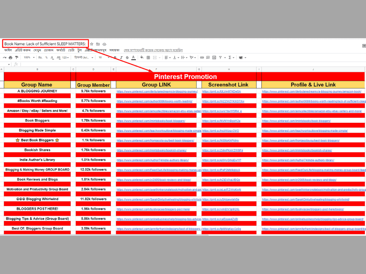This screenshot has height=274, width=366.
Task: Open the a-blogging-journey group link
Action: click(x=157, y=91)
